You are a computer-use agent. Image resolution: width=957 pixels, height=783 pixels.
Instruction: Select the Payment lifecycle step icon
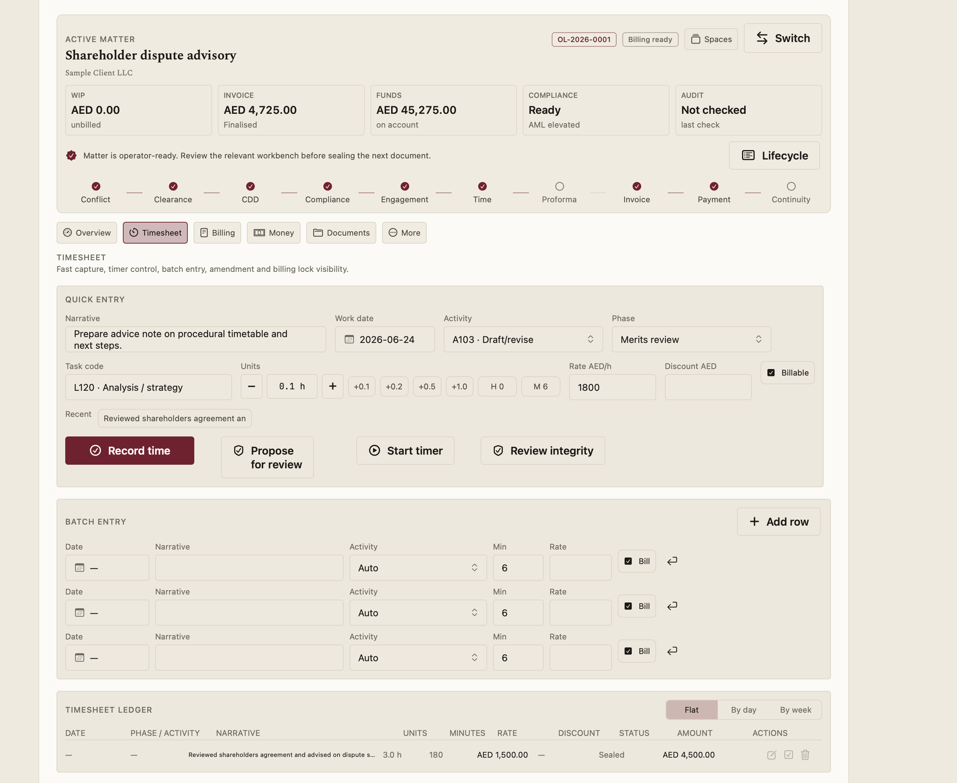click(x=714, y=186)
